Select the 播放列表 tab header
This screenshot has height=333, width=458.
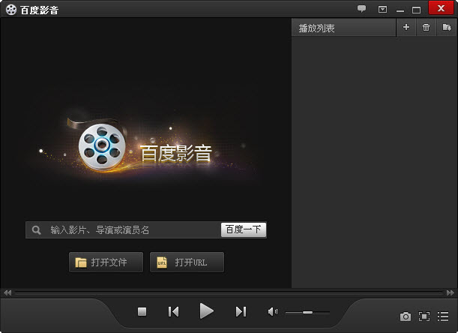(317, 28)
